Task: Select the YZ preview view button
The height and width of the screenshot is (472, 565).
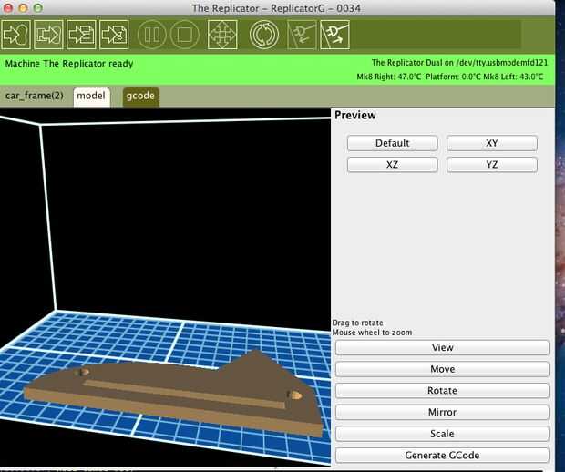Action: pyautogui.click(x=492, y=165)
